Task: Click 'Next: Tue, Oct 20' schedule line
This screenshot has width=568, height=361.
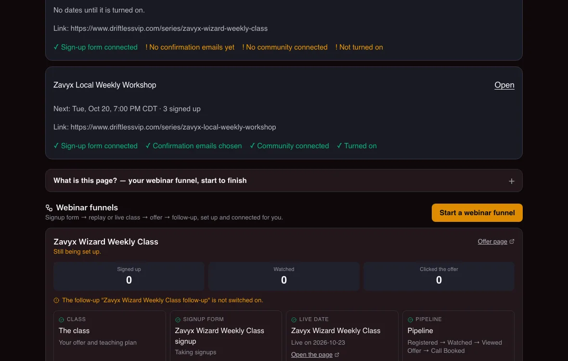Action: coord(127,109)
